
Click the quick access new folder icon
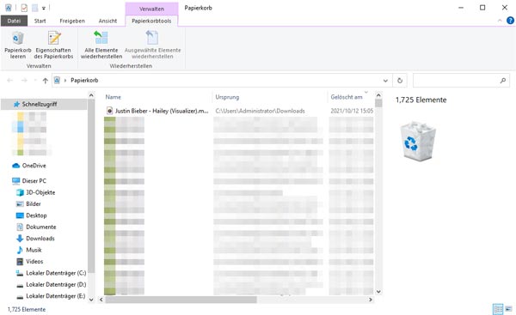point(35,8)
